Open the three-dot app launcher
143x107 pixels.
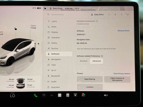[x=52, y=95]
